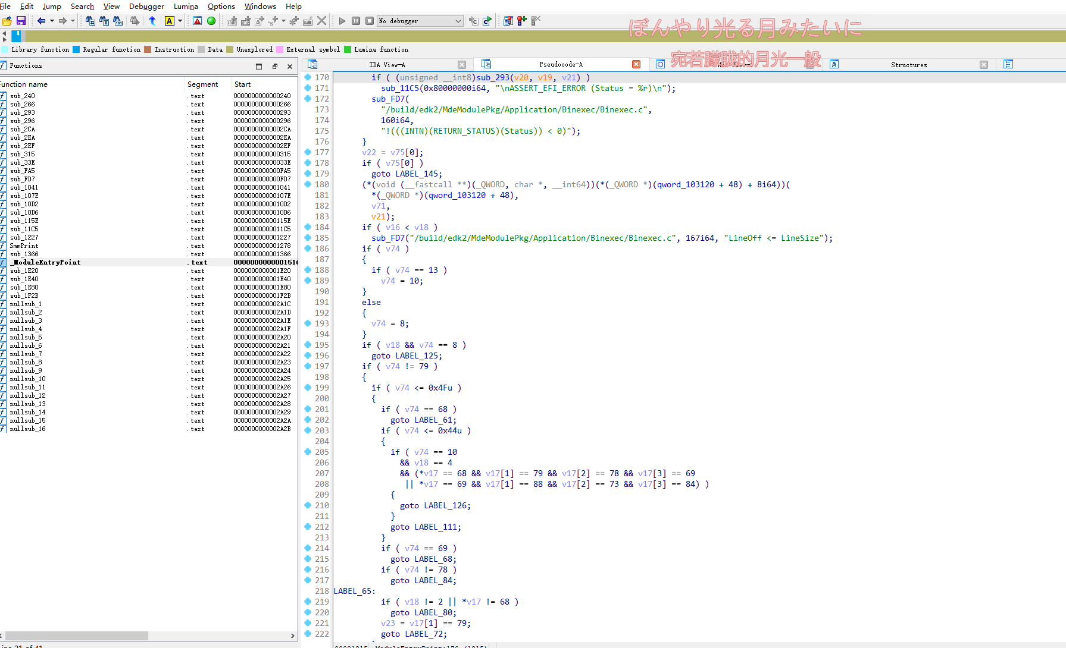Open the Lumina menu

point(186,6)
